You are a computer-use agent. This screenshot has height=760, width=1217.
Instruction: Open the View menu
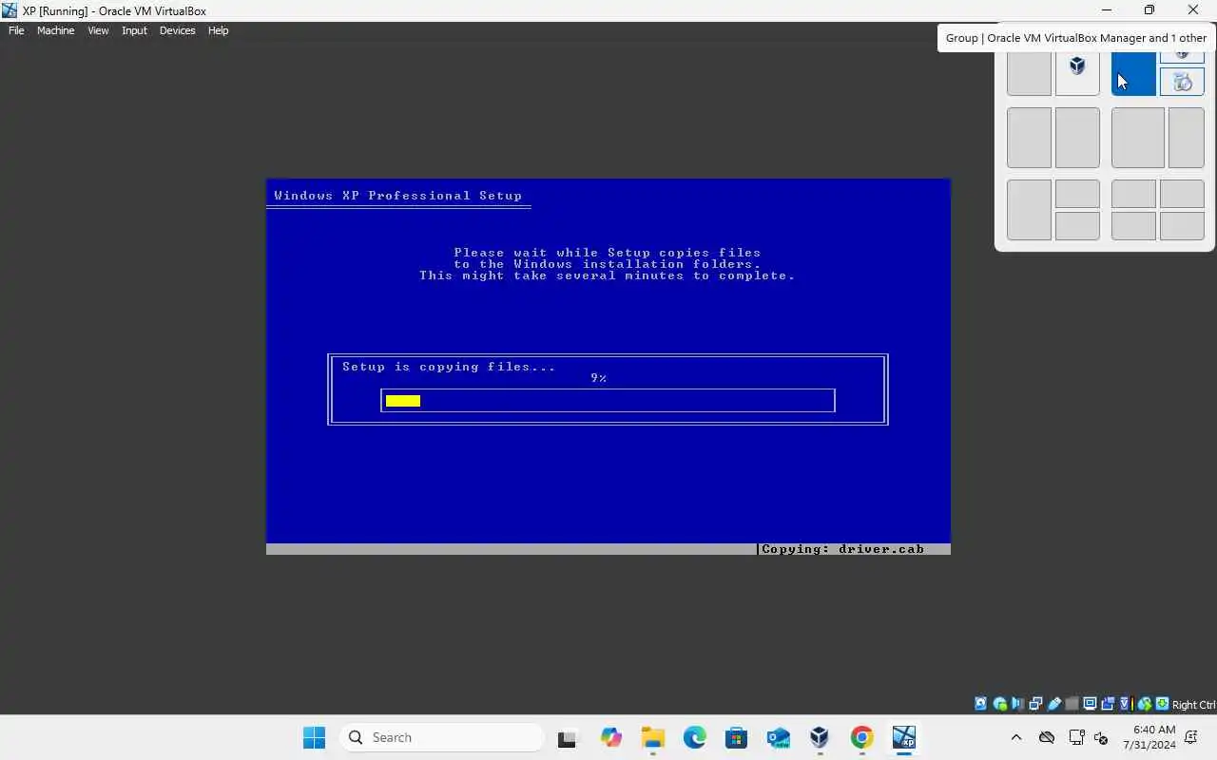pos(98,30)
